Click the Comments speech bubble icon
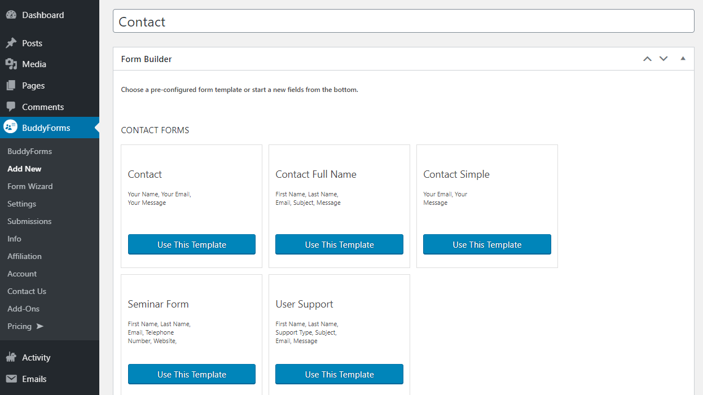This screenshot has height=395, width=703. pos(11,107)
